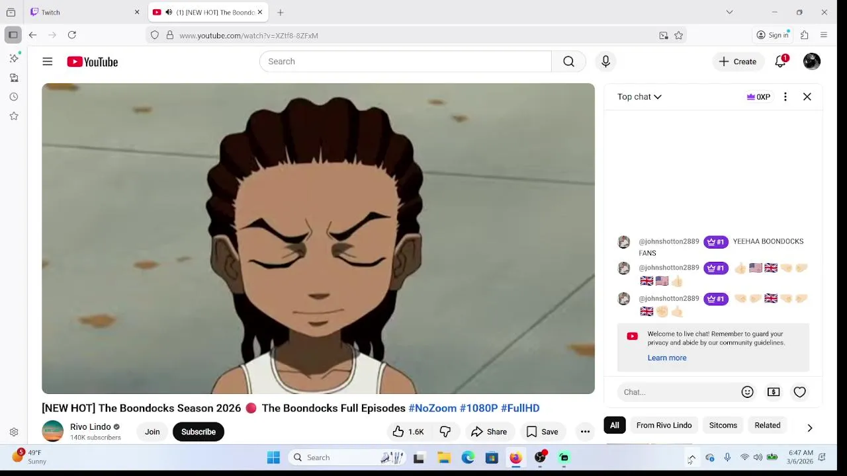Go to YouTube home via logo
Image resolution: width=847 pixels, height=476 pixels.
(x=93, y=61)
